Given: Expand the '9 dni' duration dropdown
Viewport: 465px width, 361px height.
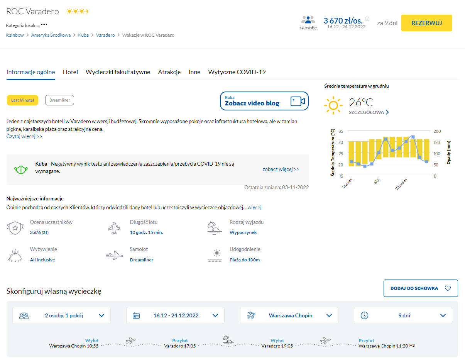Looking at the screenshot, I should (403, 315).
